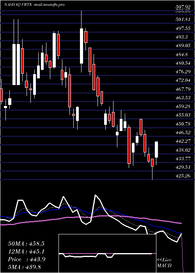The image size is (195, 273).
Task: Click the 442.27 price axis label
Action: pyautogui.click(x=183, y=141)
